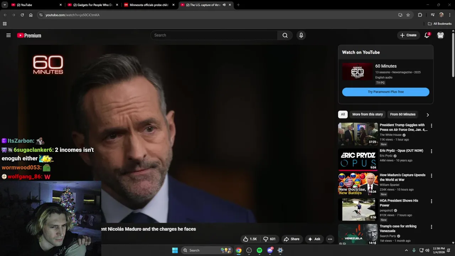The height and width of the screenshot is (256, 455).
Task: Open Chrome extensions puzzle icon
Action: tap(420, 15)
